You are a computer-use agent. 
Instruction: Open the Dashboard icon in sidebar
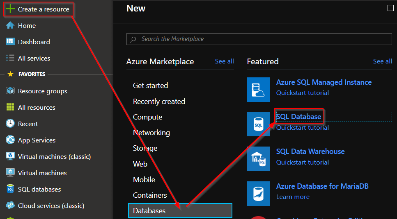coord(10,42)
